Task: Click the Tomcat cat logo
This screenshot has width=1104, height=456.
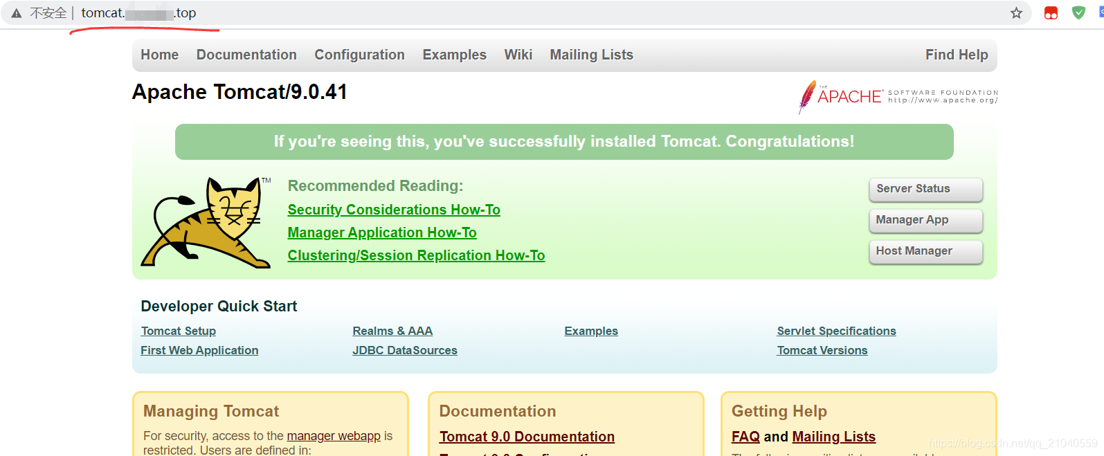Action: [206, 221]
